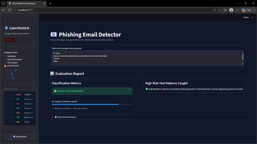257x144 pixels.
Task: Click the Export Detection Report document icon
Action: [x=56, y=117]
